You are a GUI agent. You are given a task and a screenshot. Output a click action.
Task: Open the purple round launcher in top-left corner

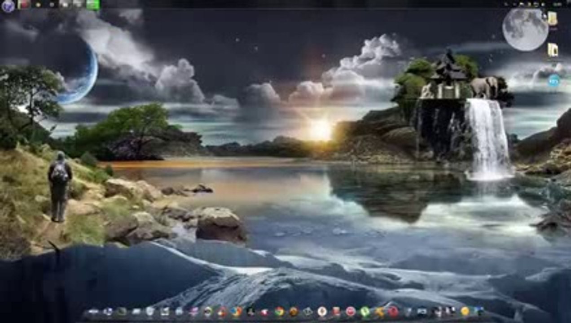8,5
